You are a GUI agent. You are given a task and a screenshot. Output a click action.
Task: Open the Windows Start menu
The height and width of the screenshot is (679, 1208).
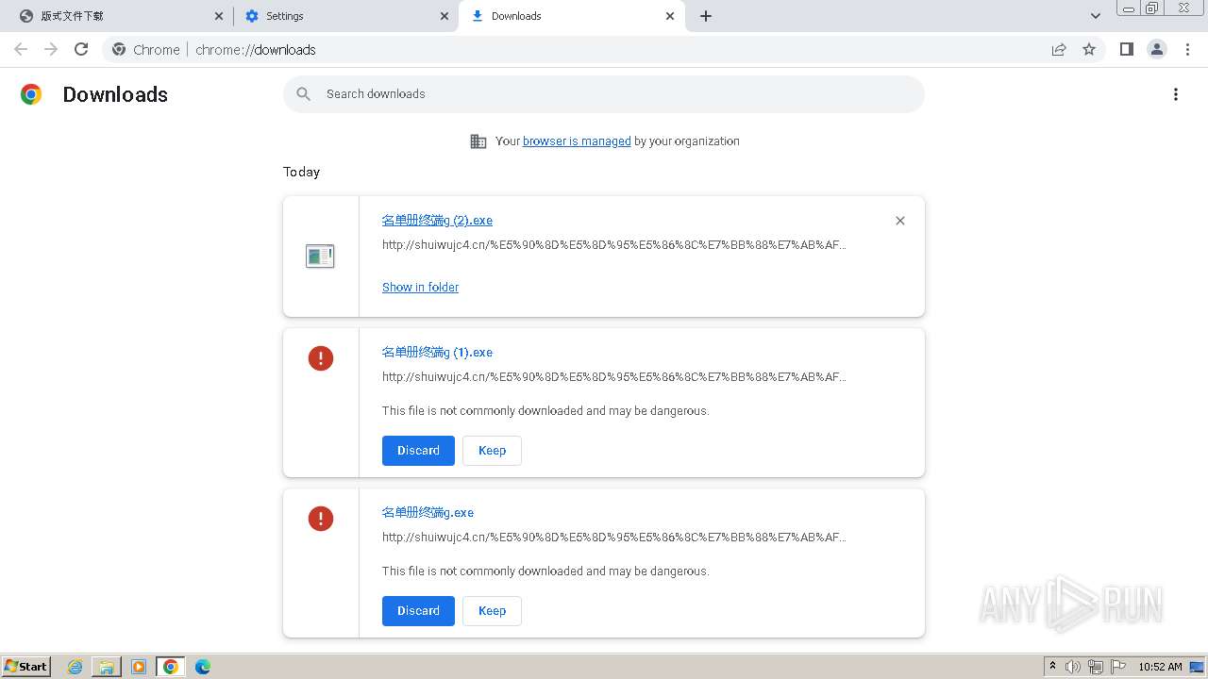pos(26,667)
